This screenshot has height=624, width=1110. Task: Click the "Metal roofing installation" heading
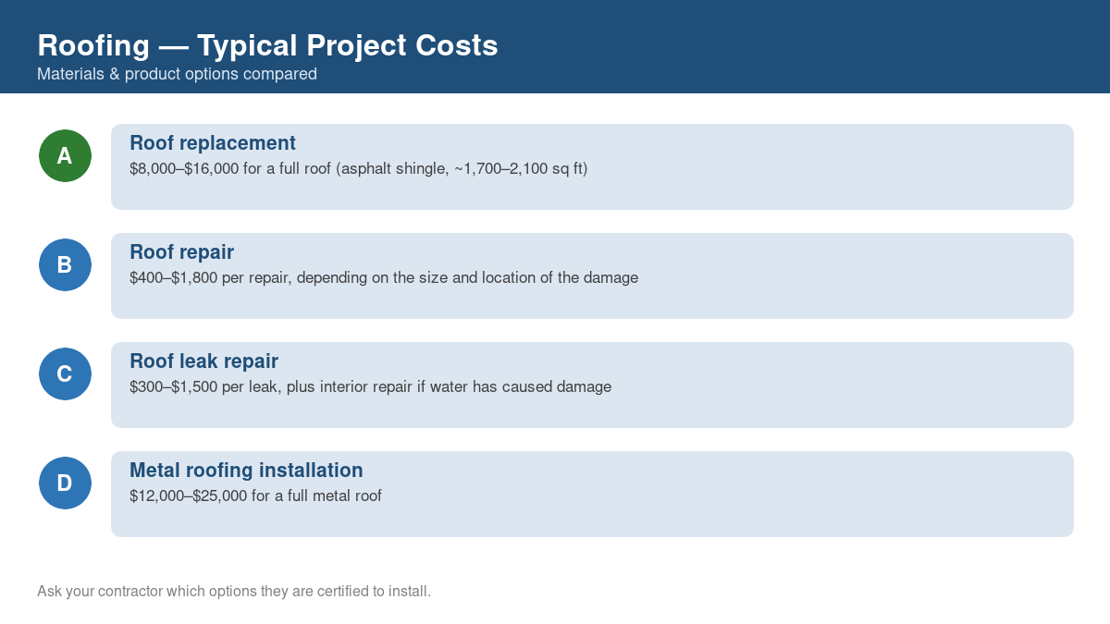tap(246, 471)
